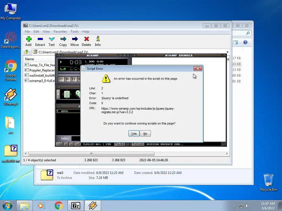Viewport: 282px width, 211px height.
Task: Expand the 7-Zip address bar dropdown
Action: coord(227,52)
